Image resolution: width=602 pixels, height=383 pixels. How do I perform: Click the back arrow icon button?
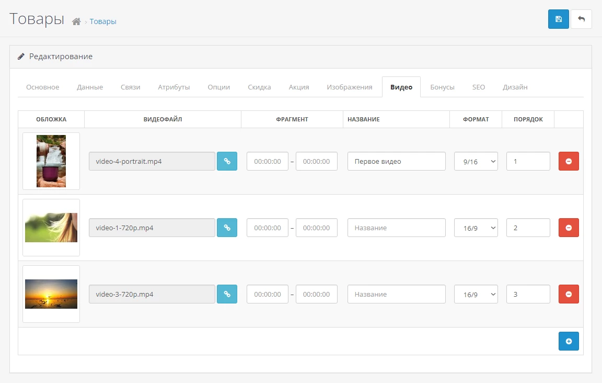(581, 19)
